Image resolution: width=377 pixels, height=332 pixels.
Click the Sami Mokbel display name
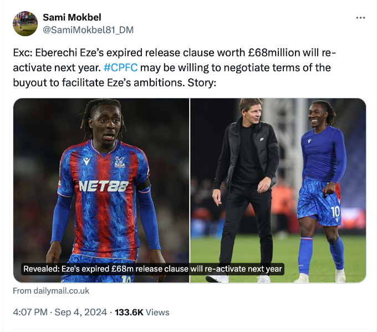point(72,17)
